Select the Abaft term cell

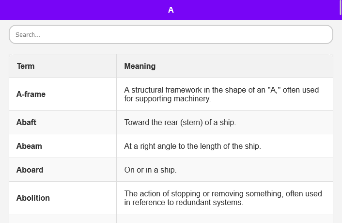[26, 122]
